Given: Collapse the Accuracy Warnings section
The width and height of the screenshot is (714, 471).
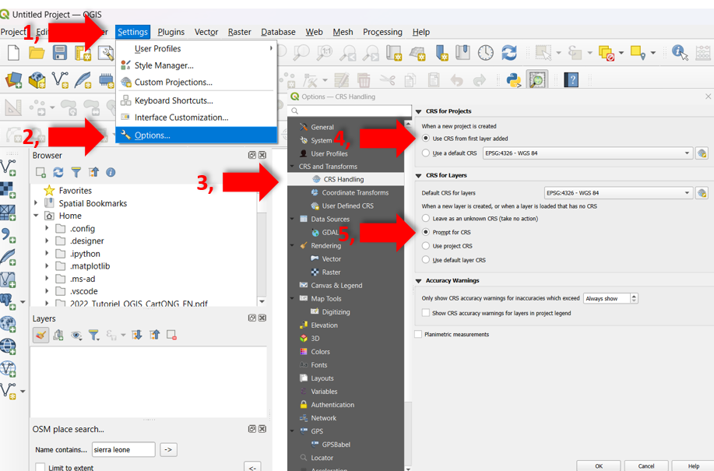Looking at the screenshot, I should (419, 280).
